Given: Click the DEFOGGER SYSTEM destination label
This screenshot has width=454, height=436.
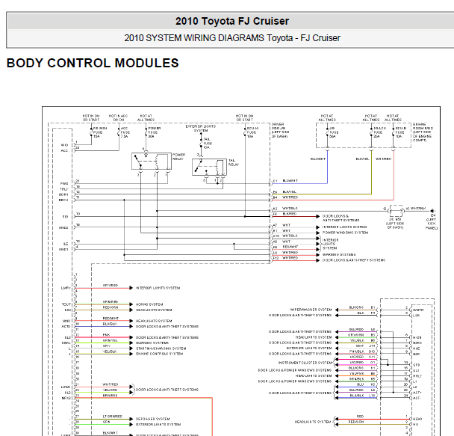Looking at the screenshot, I should (x=153, y=419).
